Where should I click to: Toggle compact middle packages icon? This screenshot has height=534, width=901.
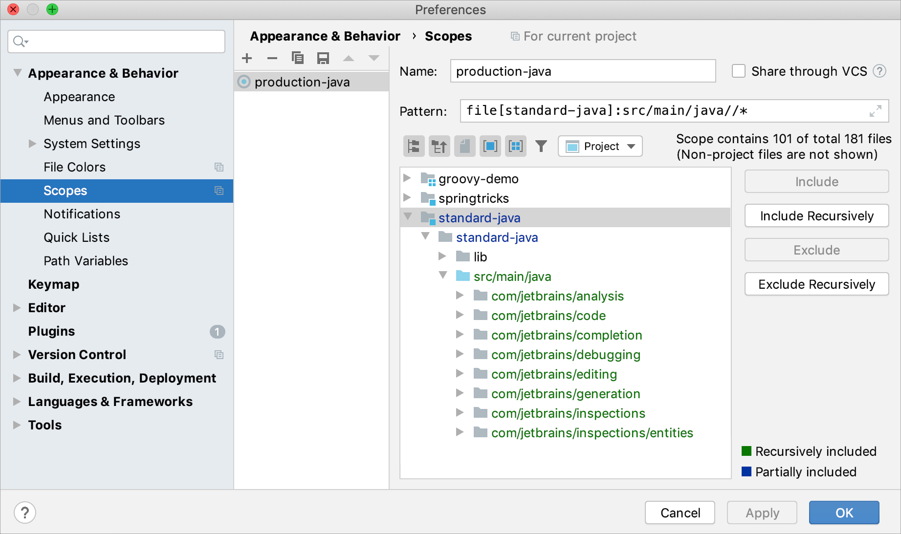[x=440, y=146]
